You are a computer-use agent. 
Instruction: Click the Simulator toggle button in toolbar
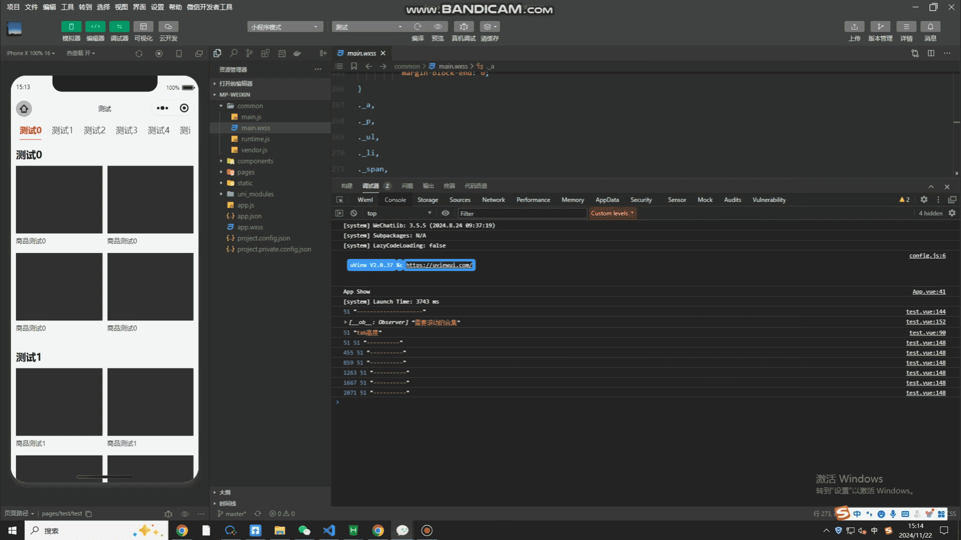[x=71, y=26]
